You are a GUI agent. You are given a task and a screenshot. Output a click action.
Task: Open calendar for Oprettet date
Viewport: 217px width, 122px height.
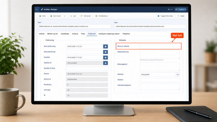[105, 58]
